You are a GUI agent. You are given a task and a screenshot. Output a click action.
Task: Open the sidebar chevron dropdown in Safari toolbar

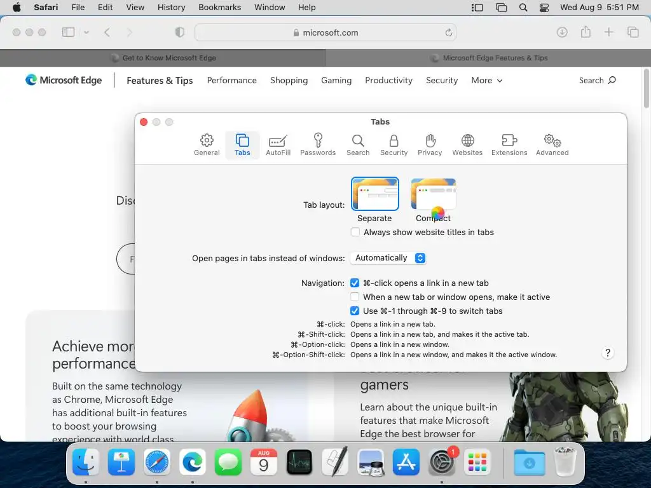(x=86, y=32)
